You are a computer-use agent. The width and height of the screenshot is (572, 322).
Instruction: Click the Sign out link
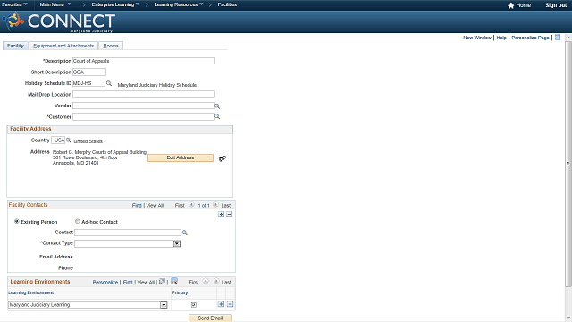pos(556,5)
